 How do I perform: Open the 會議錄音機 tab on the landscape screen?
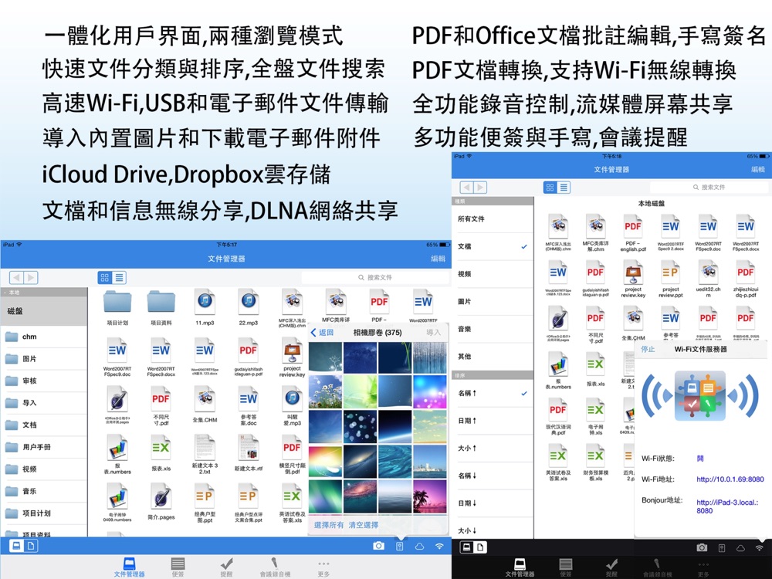click(275, 567)
